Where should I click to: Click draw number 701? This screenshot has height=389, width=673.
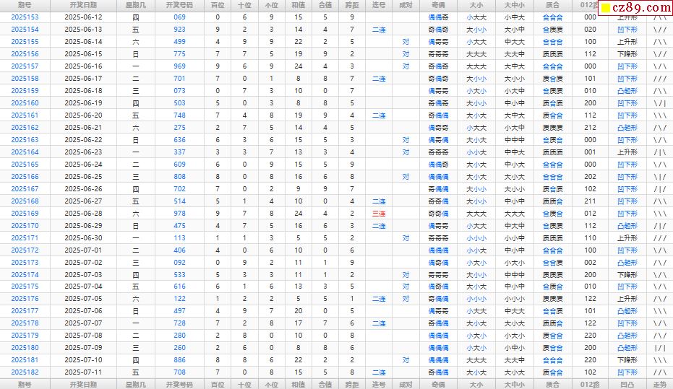click(179, 79)
